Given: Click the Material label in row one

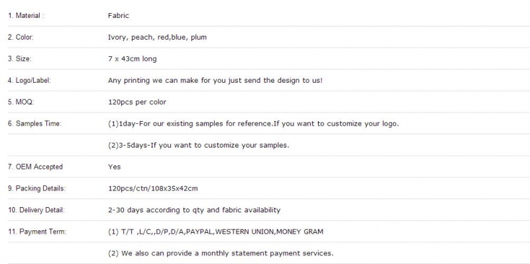Looking at the screenshot, I should 26,15.
